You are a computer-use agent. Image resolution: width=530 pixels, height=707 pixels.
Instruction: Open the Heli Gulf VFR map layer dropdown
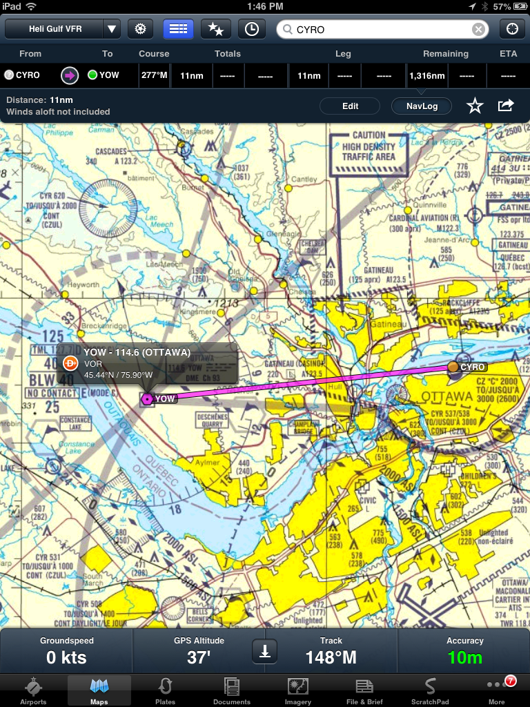(x=63, y=29)
